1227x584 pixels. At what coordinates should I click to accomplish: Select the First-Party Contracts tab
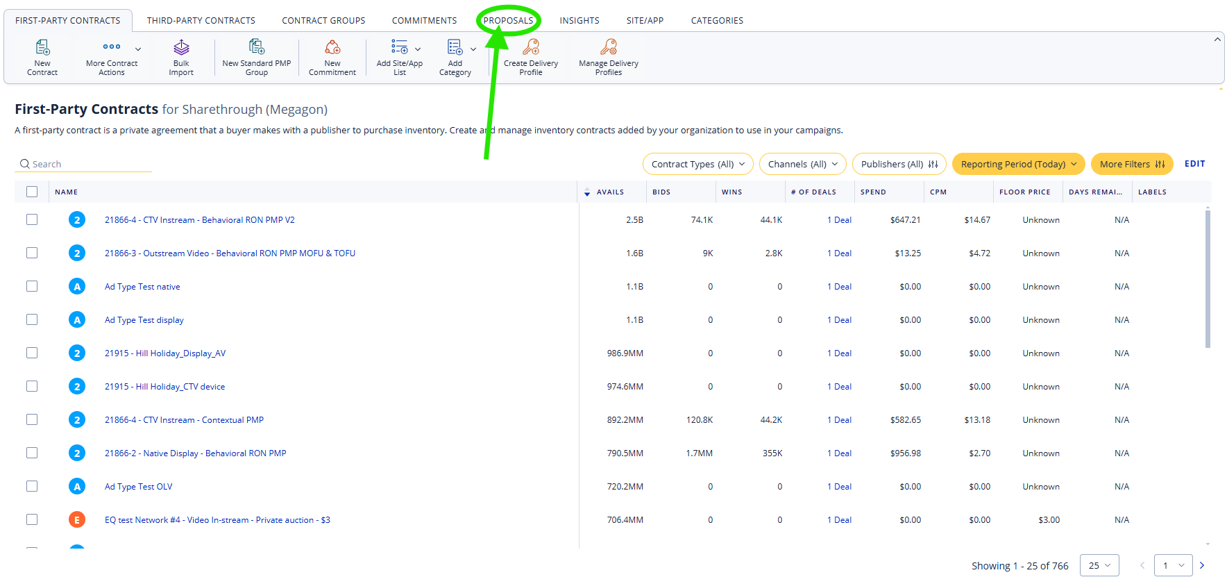[x=68, y=20]
